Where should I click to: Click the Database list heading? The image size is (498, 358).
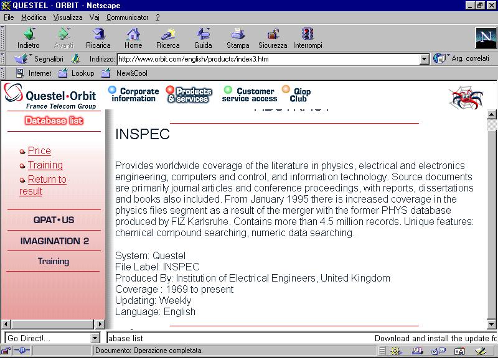(54, 121)
